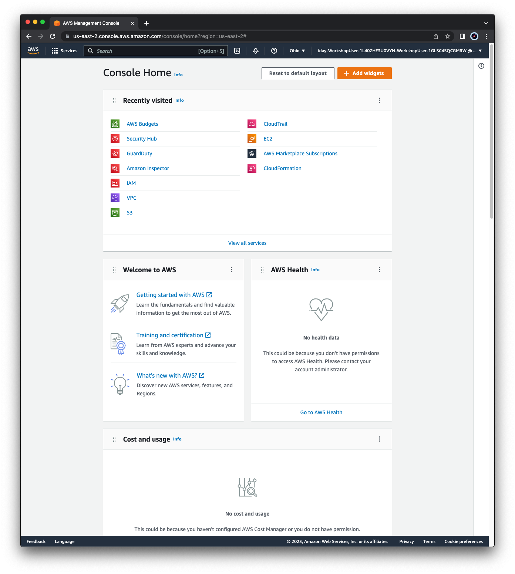Click the browser address bar URL
515x574 pixels.
point(160,36)
